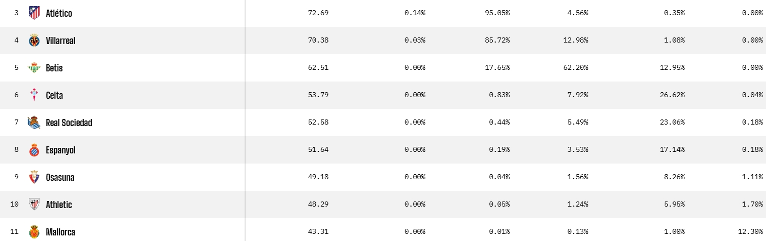Select the Betis team name
This screenshot has height=241, width=766.
[x=54, y=68]
